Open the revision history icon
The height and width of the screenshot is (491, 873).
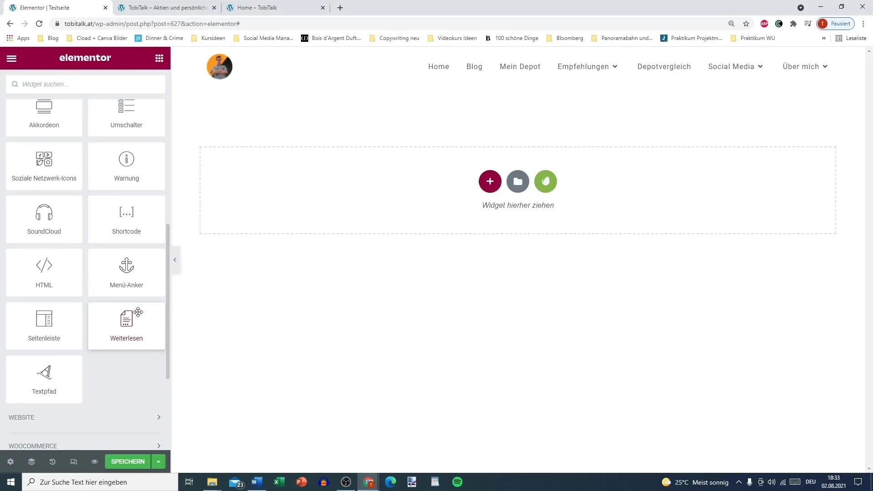[x=52, y=461]
